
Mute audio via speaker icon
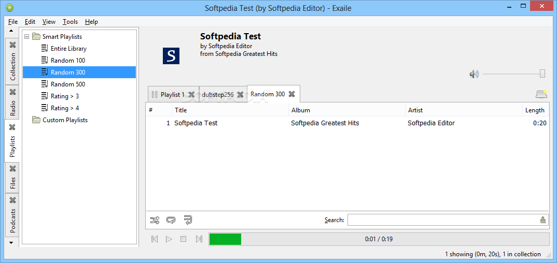pyautogui.click(x=474, y=74)
